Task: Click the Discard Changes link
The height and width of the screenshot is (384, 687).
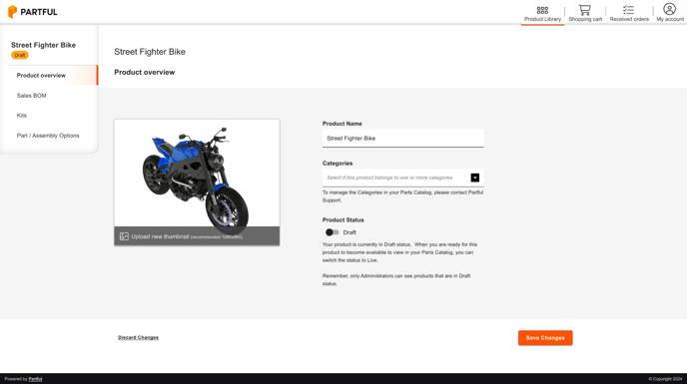Action: (138, 337)
